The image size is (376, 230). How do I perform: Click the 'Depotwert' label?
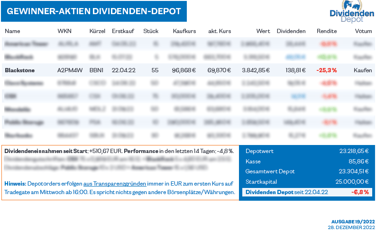click(259, 151)
